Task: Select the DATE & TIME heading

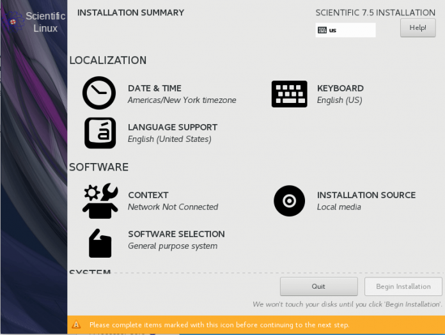Action: point(154,88)
